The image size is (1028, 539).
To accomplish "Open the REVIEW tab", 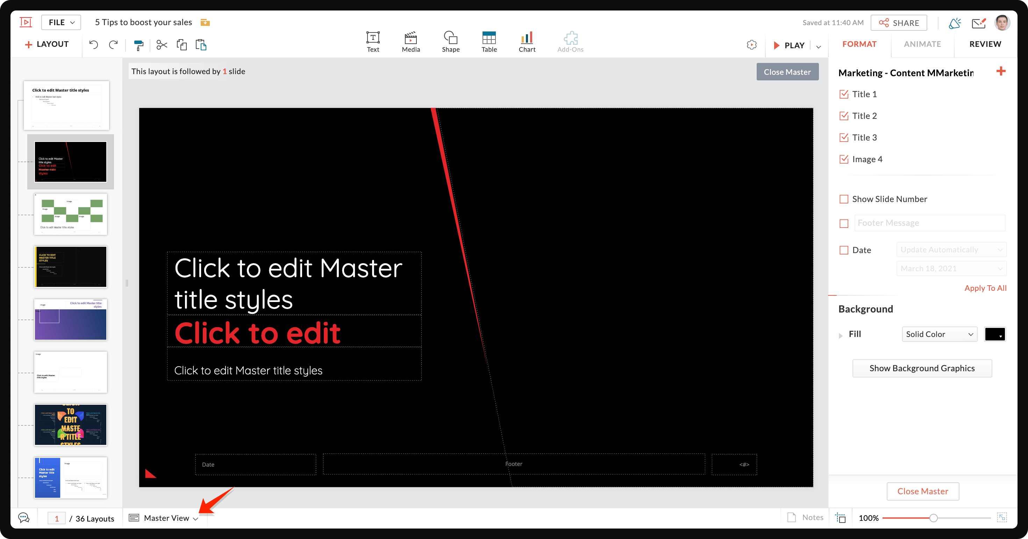I will (x=985, y=44).
